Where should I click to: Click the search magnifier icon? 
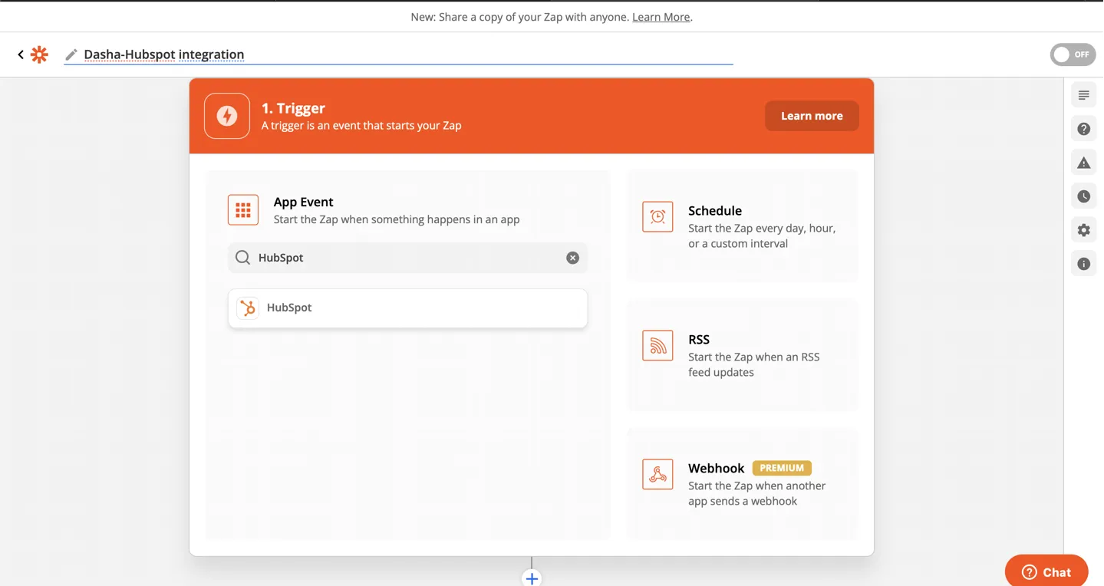click(x=242, y=258)
